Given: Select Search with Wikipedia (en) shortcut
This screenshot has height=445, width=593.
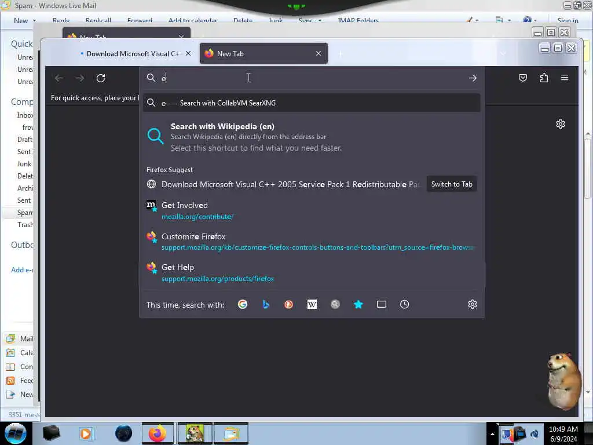Looking at the screenshot, I should coord(312,137).
